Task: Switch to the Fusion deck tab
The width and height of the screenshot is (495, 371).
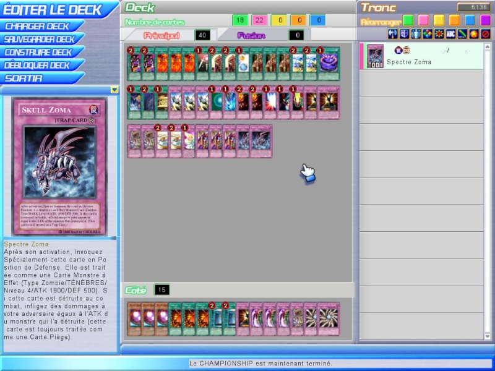Action: pos(251,35)
